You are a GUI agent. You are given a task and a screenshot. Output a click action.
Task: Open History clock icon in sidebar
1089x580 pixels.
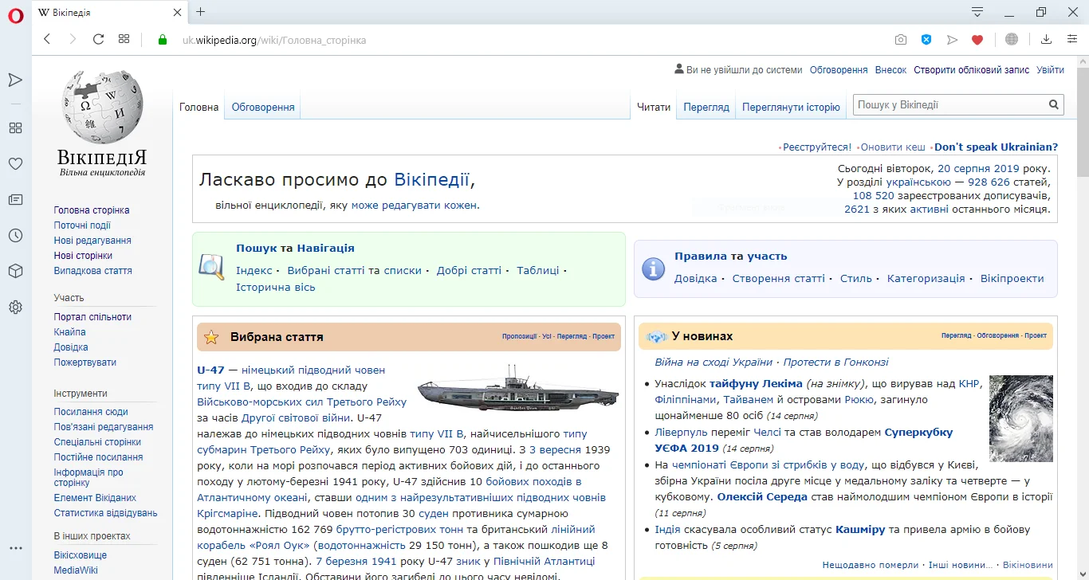[15, 235]
